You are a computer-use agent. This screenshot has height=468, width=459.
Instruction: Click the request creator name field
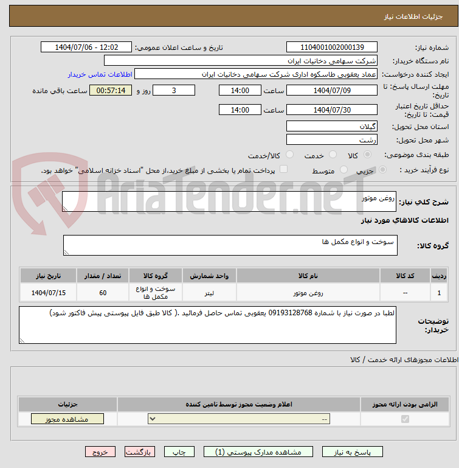click(255, 74)
